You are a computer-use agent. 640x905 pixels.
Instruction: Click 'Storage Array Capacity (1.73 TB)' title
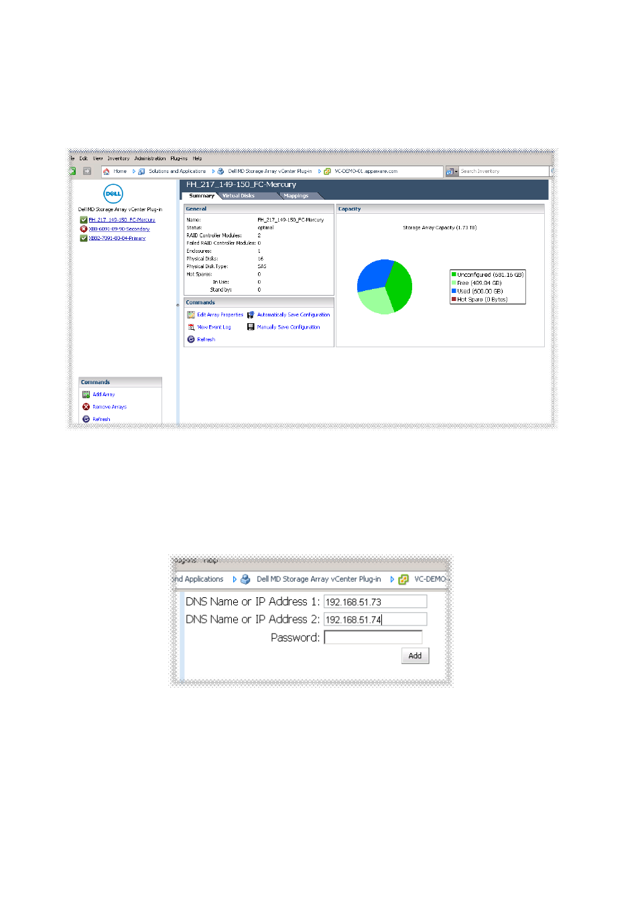tap(440, 228)
